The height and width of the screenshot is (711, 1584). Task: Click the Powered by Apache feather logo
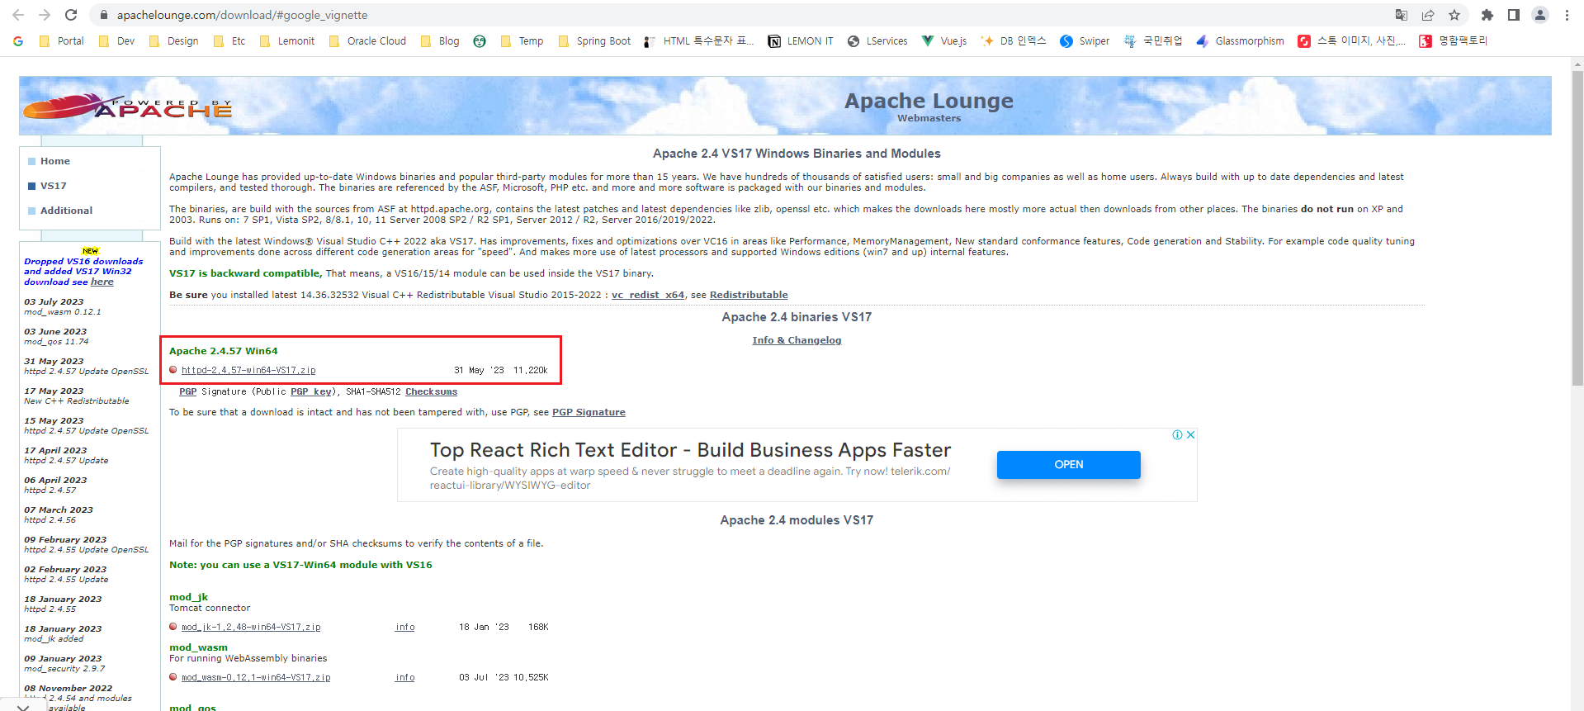128,107
